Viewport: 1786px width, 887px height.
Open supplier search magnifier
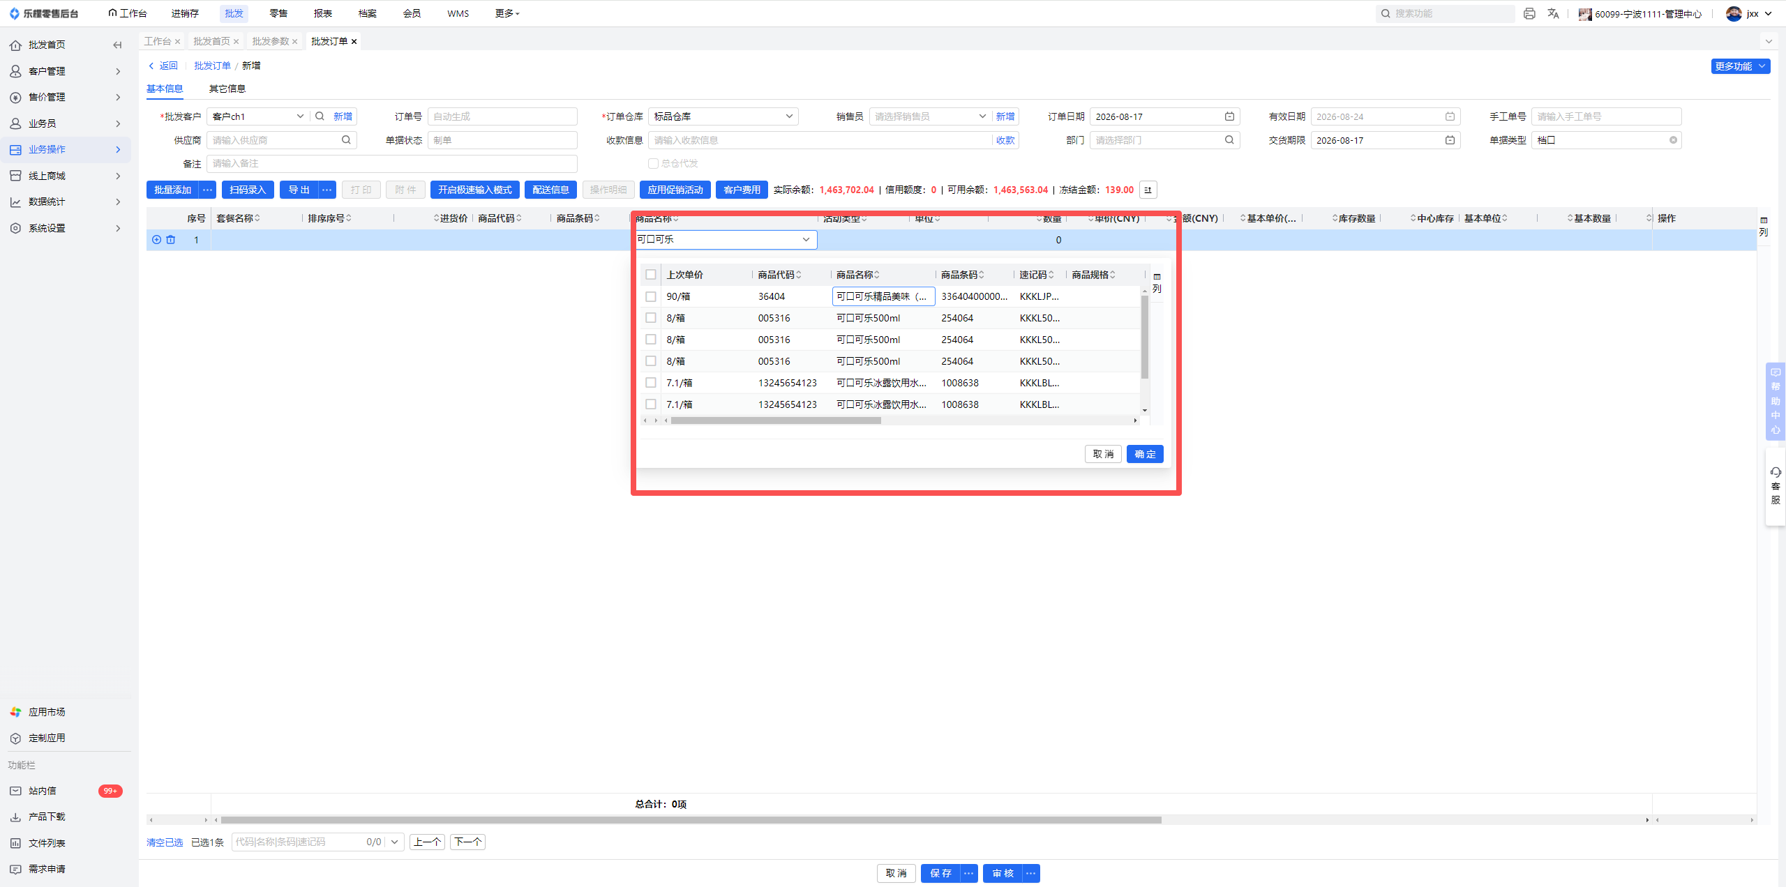(346, 140)
